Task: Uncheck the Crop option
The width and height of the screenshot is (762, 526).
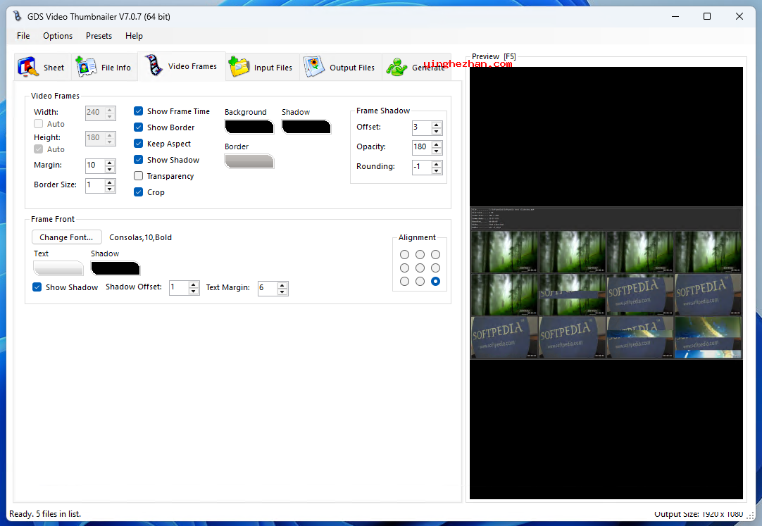Action: click(x=139, y=192)
